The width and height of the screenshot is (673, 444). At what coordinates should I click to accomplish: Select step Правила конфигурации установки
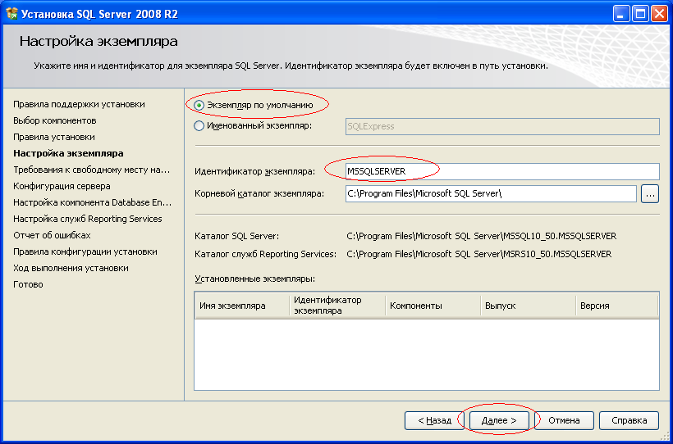pos(85,251)
